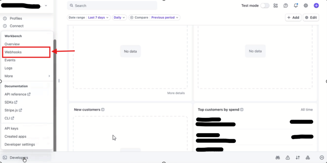The height and width of the screenshot is (163, 327).
Task: Open the Daily interval dropdown
Action: [x=119, y=17]
